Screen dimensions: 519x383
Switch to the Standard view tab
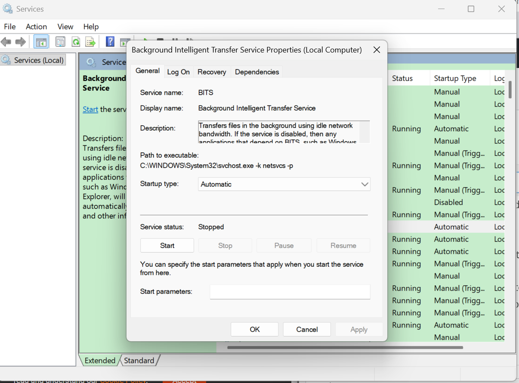[x=139, y=360]
